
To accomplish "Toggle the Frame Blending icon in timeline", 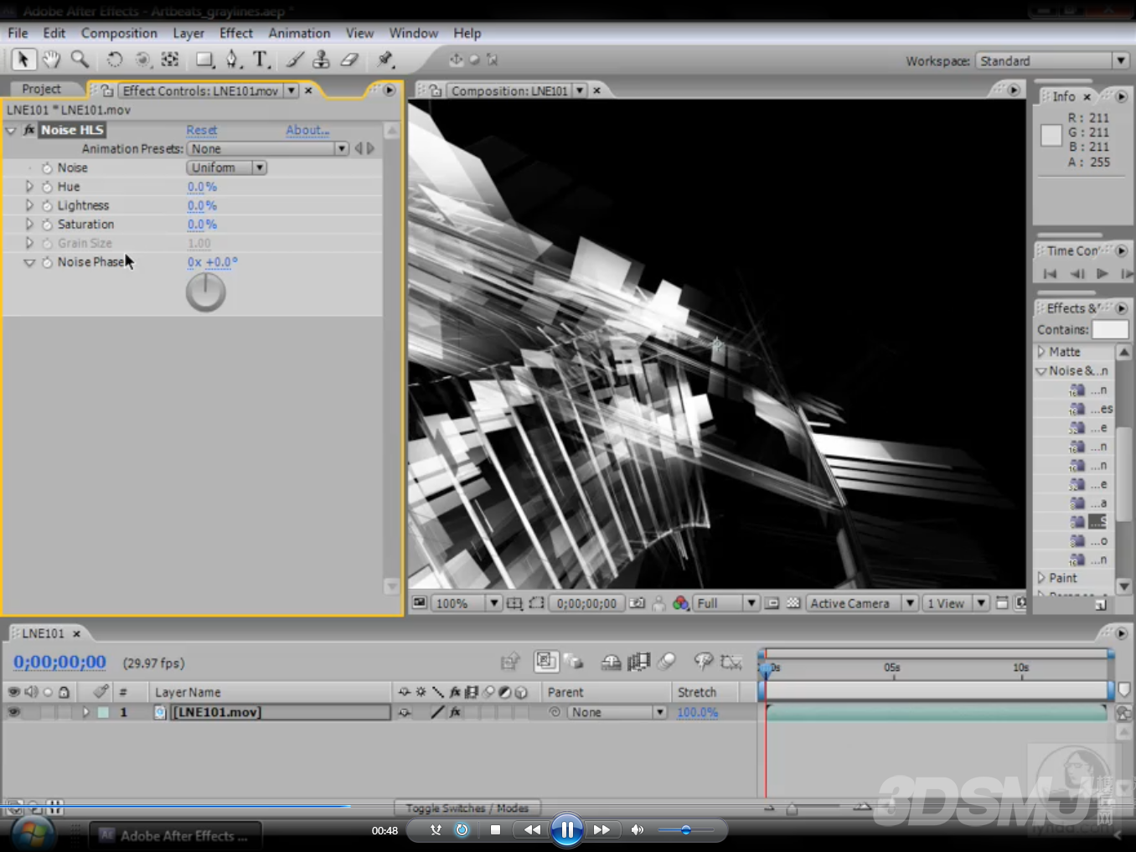I will coord(638,662).
